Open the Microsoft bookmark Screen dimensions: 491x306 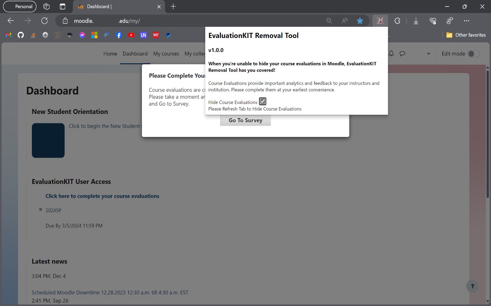[x=94, y=35]
